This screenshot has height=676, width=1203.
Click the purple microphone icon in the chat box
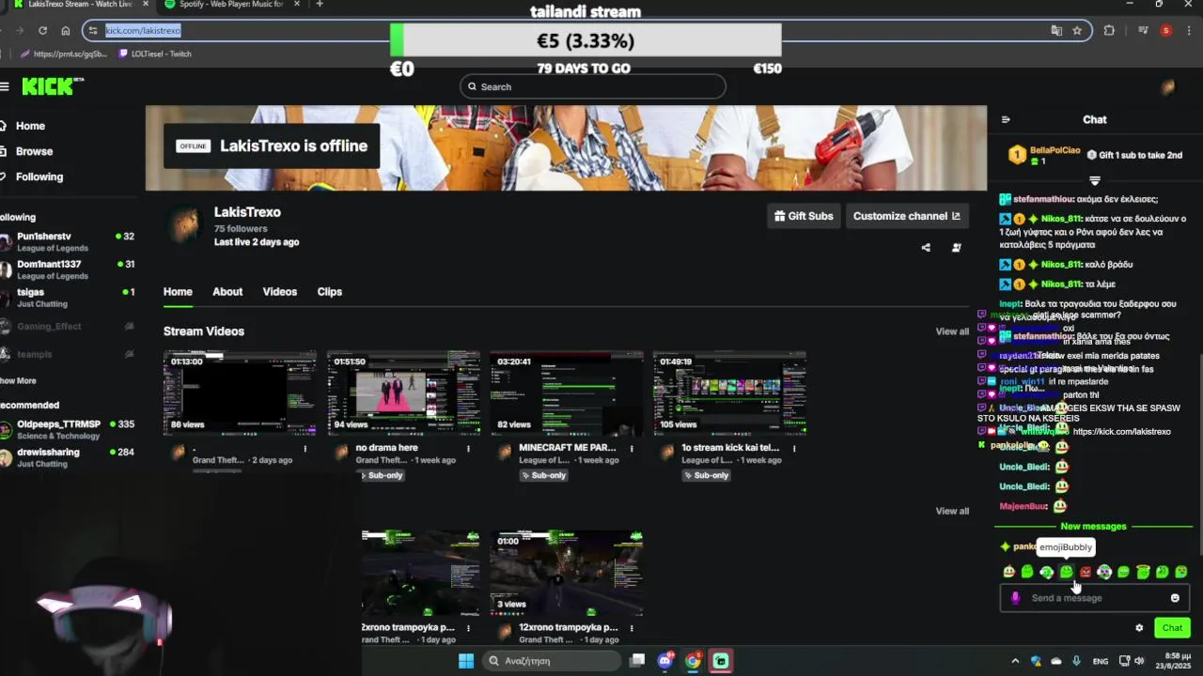click(x=1015, y=598)
